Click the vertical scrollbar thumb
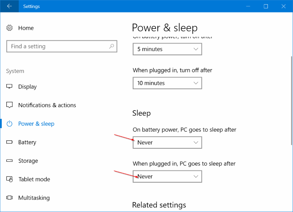Image resolution: width=293 pixels, height=212 pixels. 291,101
